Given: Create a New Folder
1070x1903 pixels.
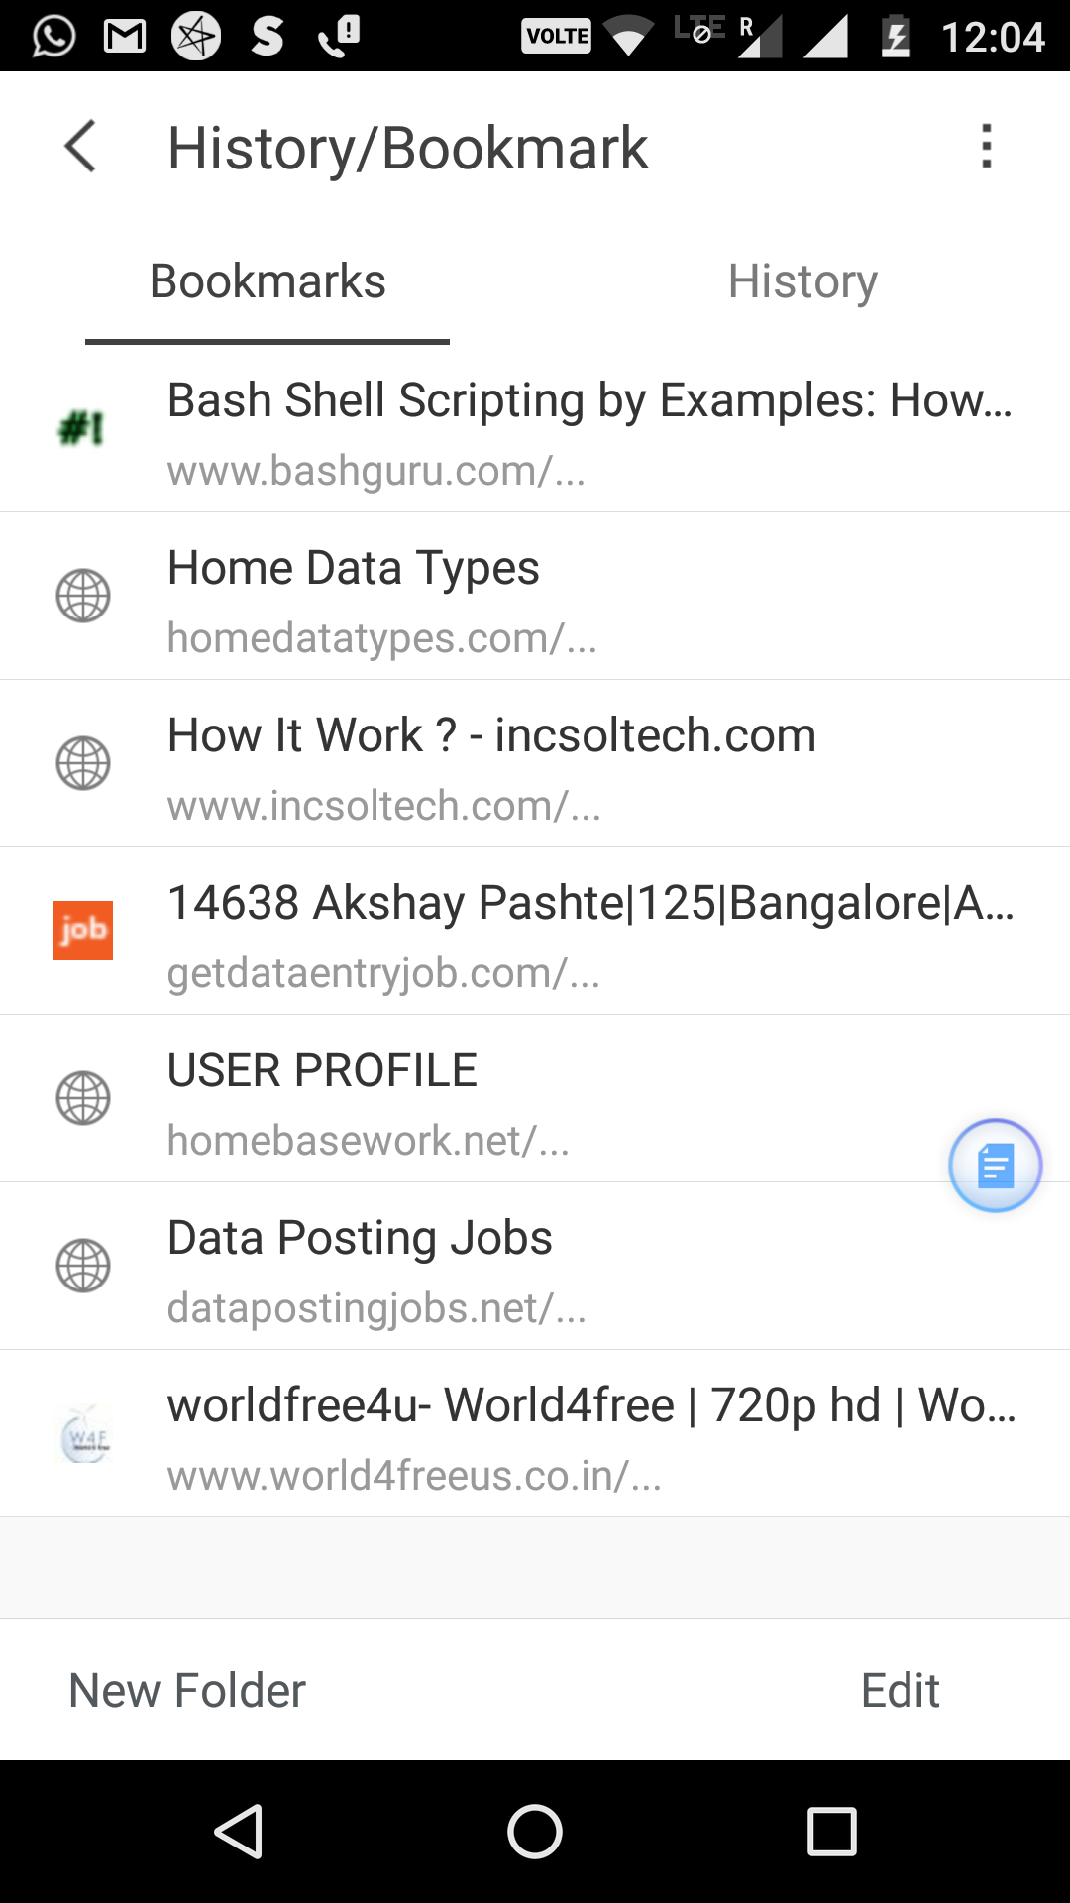Looking at the screenshot, I should click(187, 1690).
